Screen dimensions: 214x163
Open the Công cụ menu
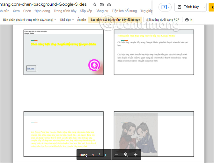click(102, 11)
